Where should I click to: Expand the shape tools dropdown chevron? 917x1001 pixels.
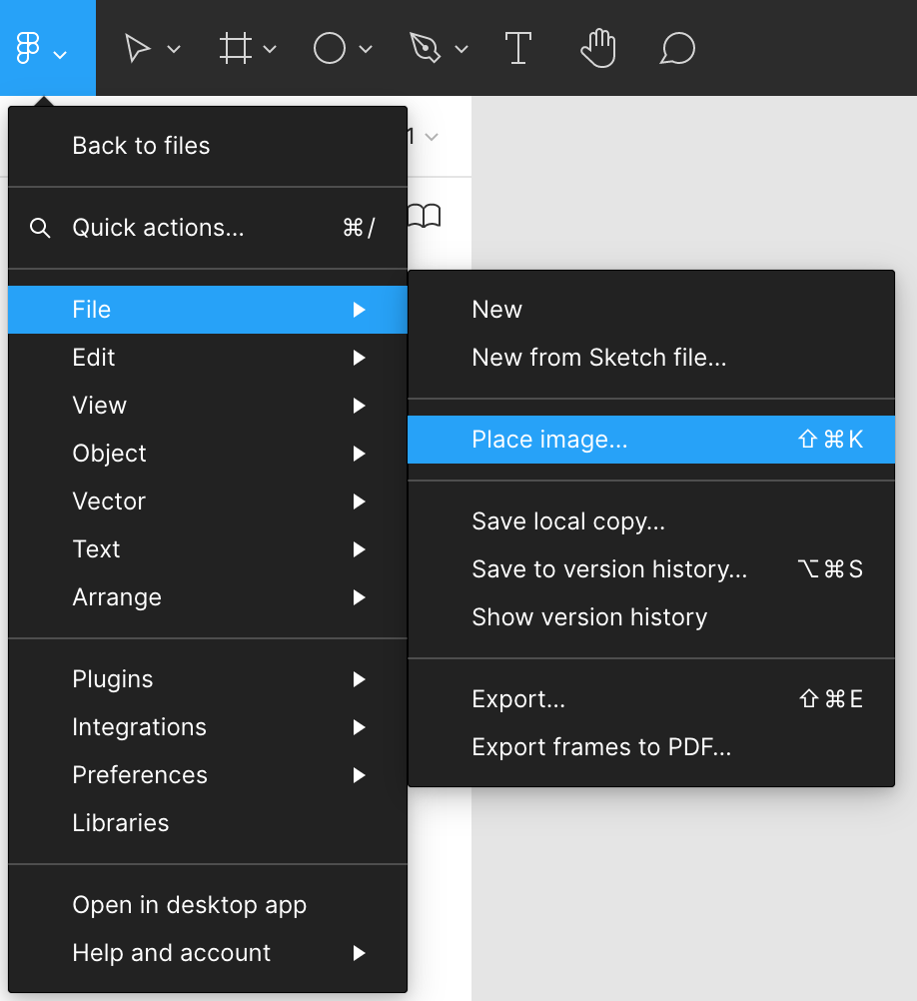coord(366,49)
